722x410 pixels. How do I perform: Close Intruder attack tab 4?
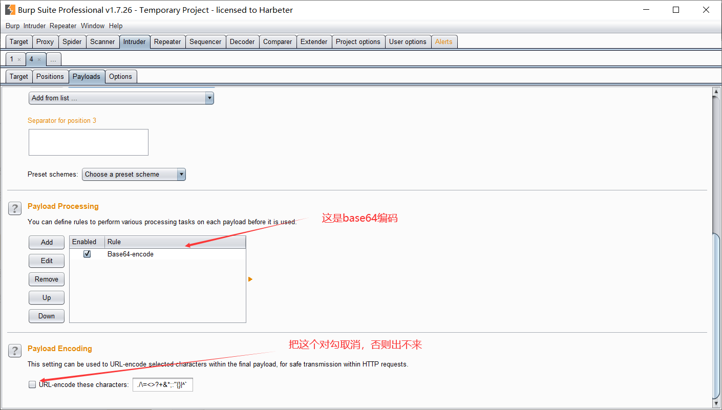click(39, 59)
